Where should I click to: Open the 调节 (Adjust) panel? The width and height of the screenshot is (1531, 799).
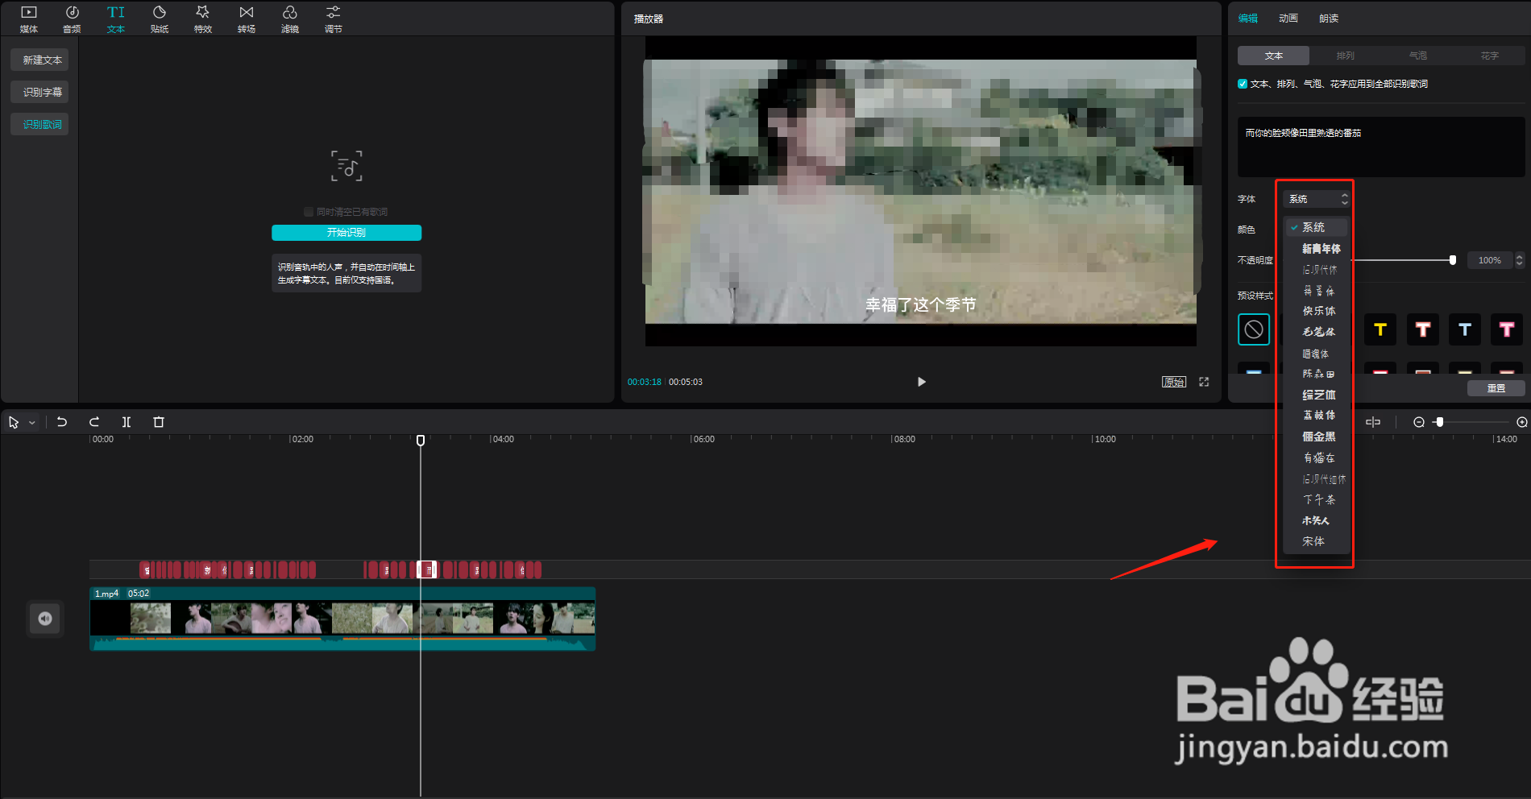coord(334,19)
